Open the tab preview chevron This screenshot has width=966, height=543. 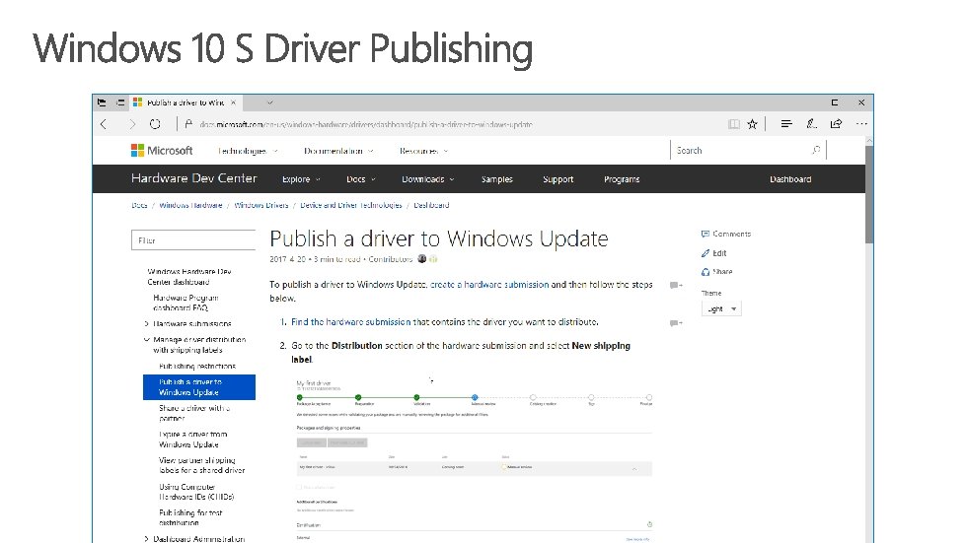pyautogui.click(x=269, y=102)
